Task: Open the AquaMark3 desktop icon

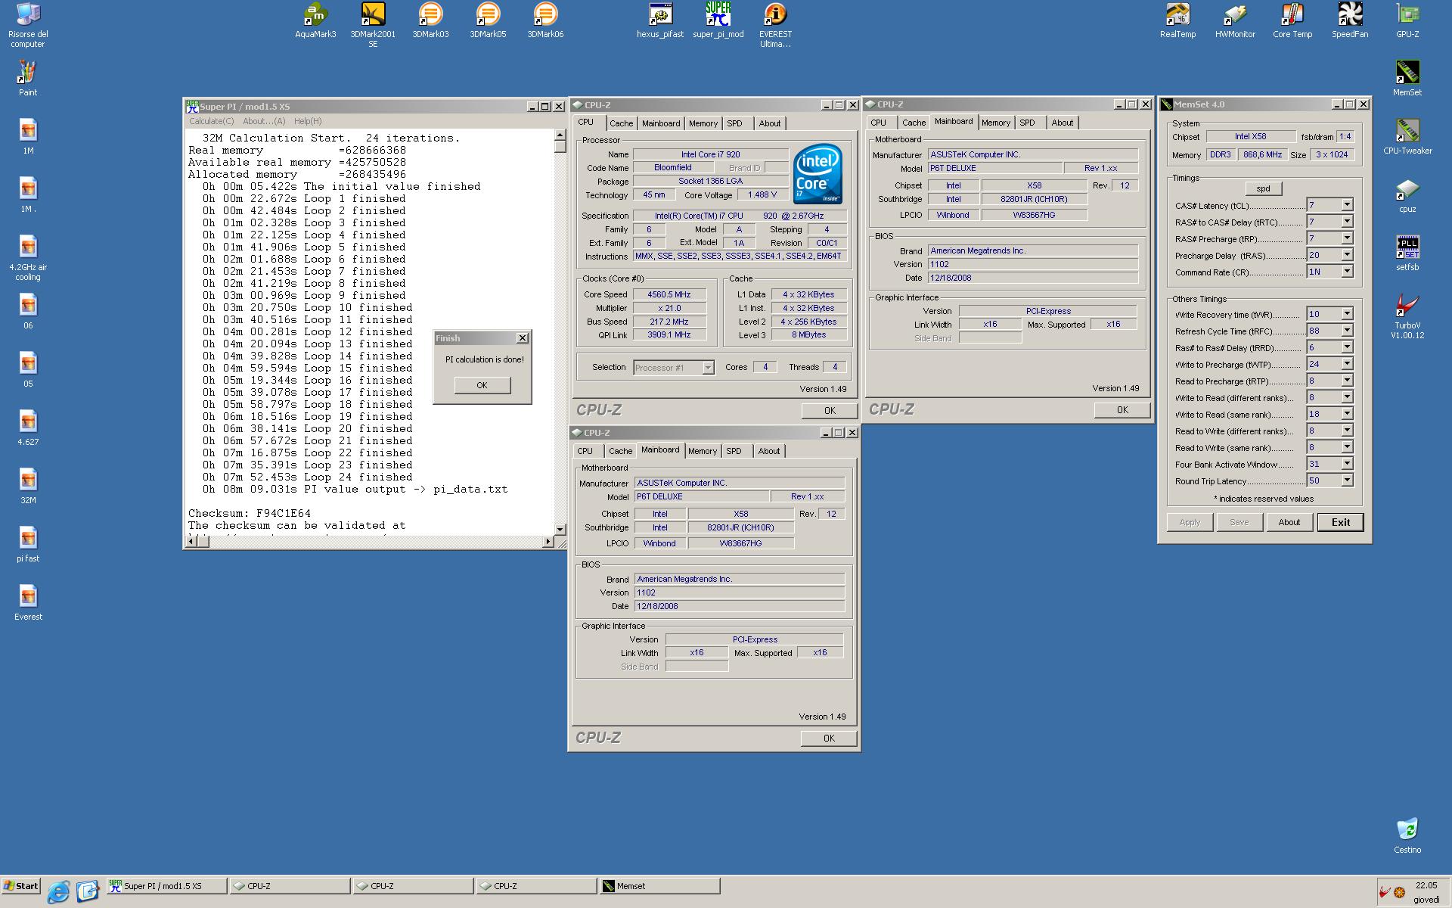Action: [315, 20]
